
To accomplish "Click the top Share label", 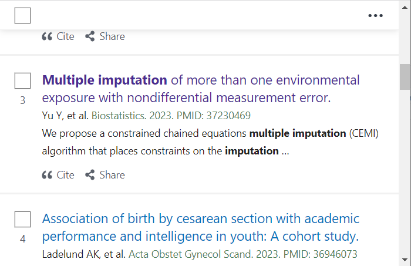I will point(112,36).
